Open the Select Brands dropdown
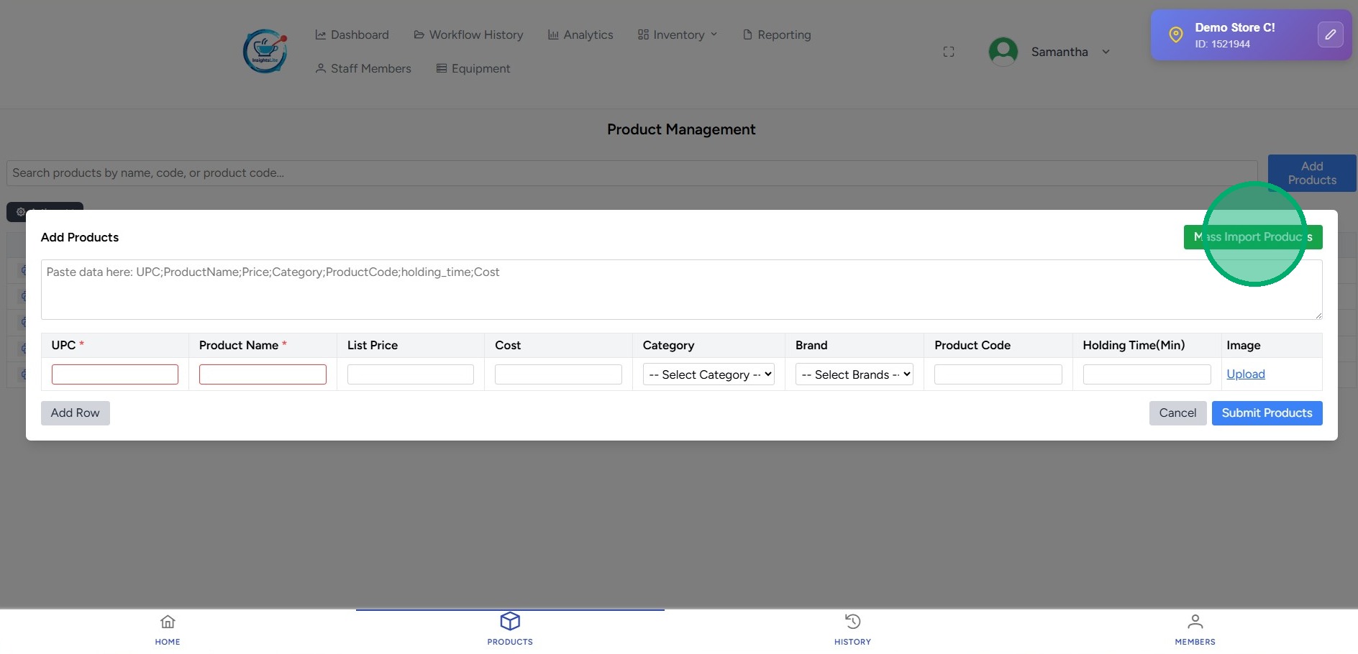The image size is (1358, 654). click(854, 374)
